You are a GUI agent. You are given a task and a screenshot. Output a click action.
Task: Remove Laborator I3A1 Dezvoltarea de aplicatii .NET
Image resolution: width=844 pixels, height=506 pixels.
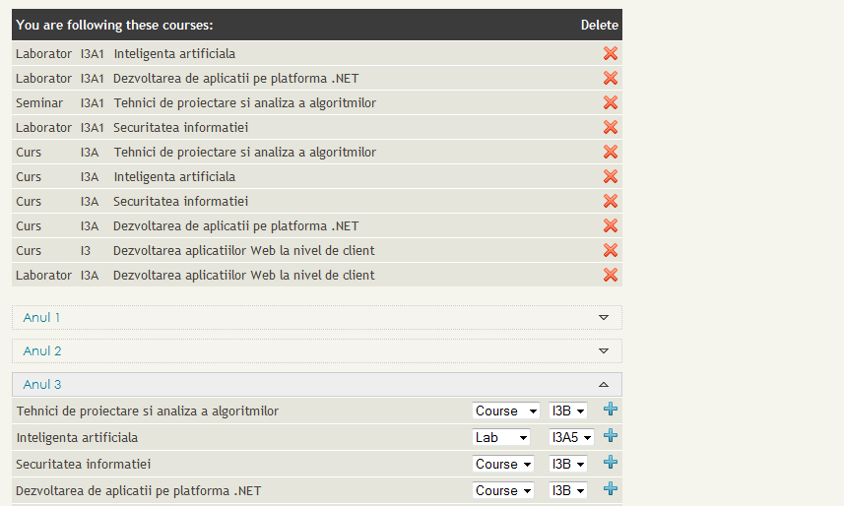point(611,78)
